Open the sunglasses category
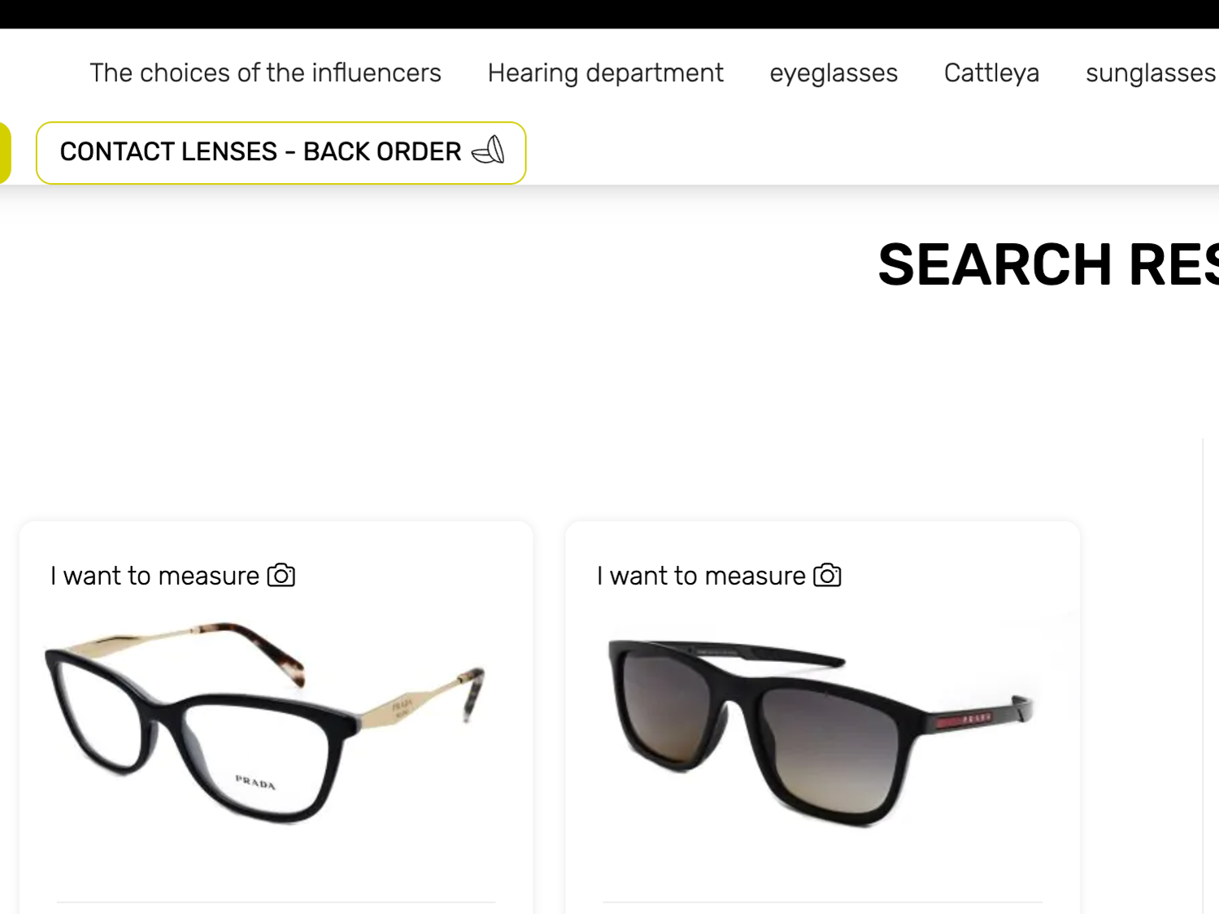This screenshot has width=1219, height=914. 1151,74
